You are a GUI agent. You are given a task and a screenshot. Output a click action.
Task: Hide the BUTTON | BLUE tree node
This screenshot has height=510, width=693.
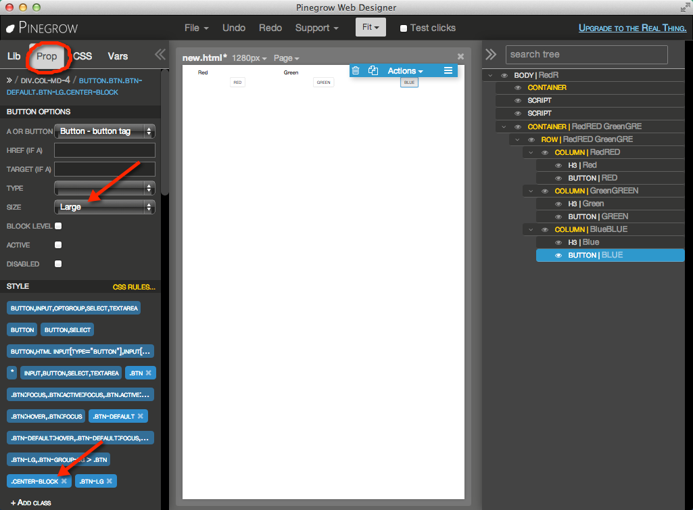click(558, 255)
